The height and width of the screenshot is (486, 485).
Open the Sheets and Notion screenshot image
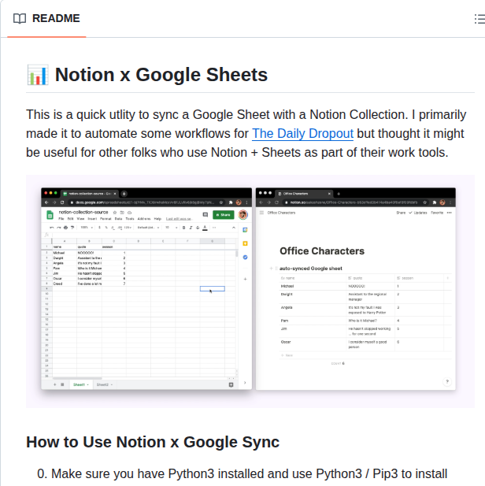[250, 291]
